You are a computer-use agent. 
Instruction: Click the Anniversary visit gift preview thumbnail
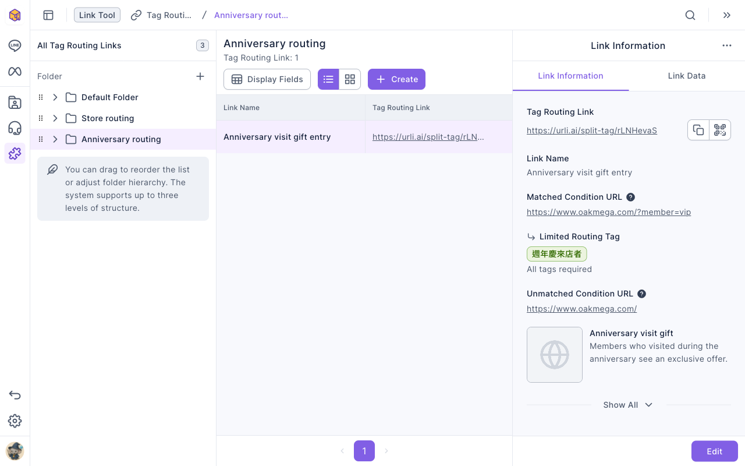point(555,355)
